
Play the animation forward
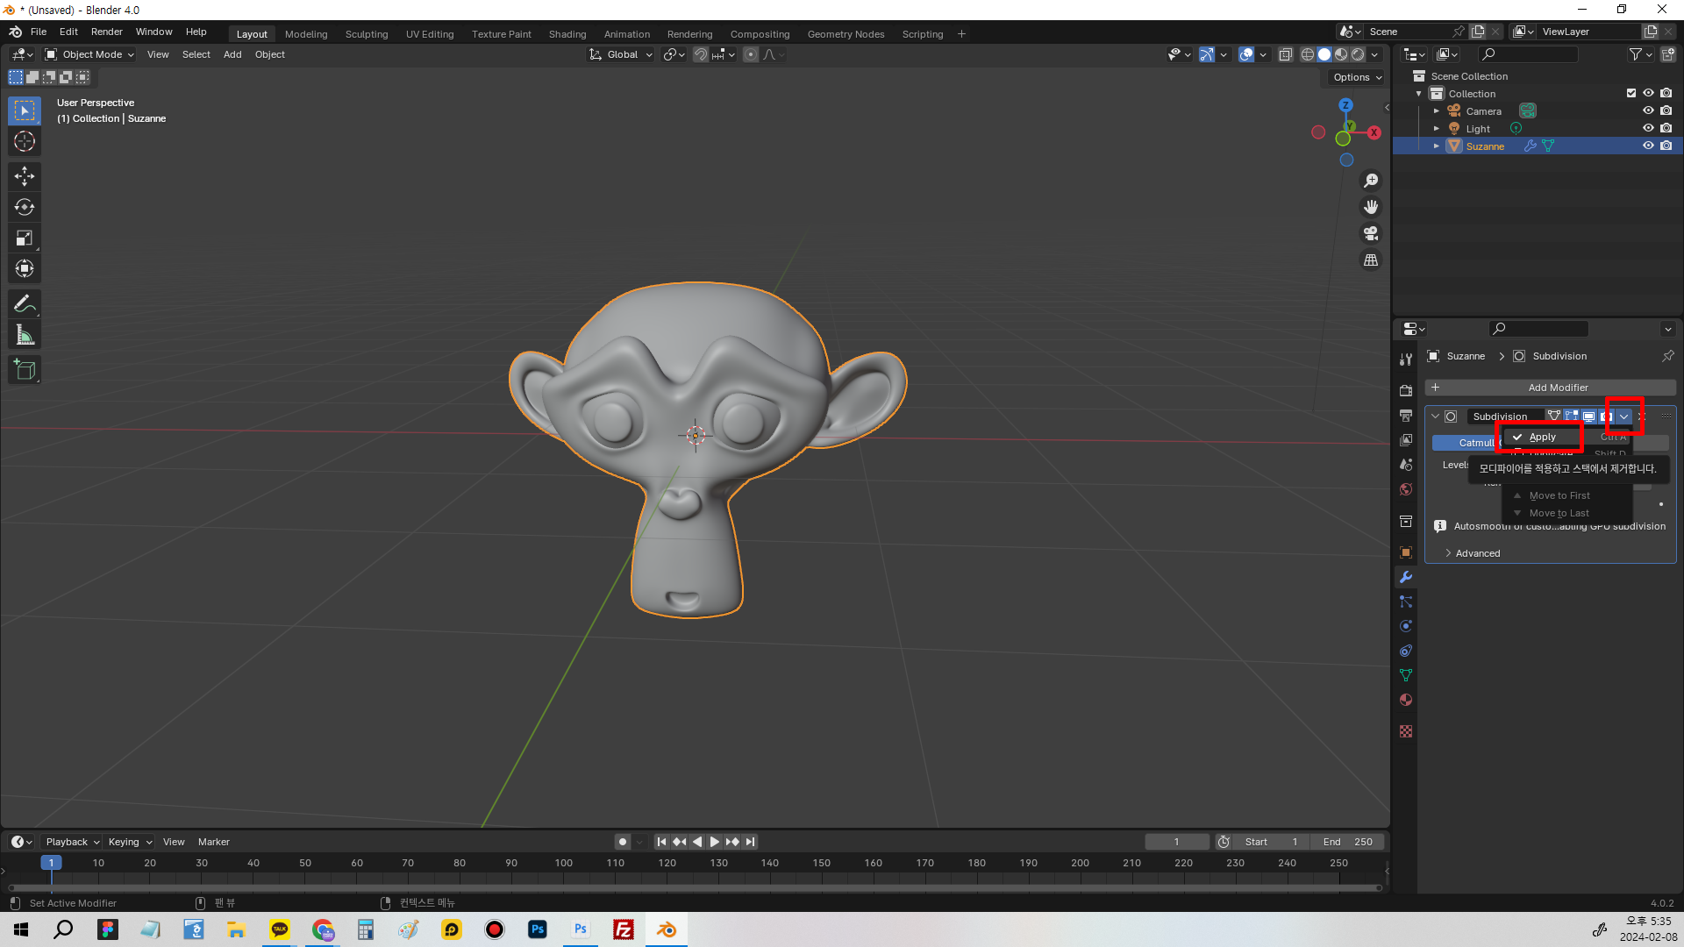click(x=715, y=842)
